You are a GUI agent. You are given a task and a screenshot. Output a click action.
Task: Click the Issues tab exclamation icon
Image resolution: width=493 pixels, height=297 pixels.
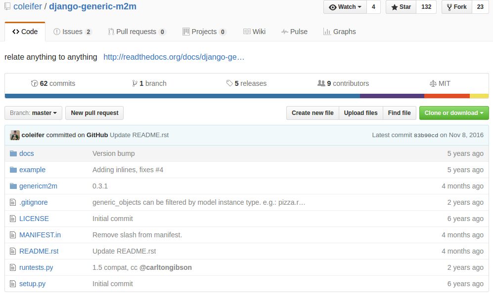point(56,32)
